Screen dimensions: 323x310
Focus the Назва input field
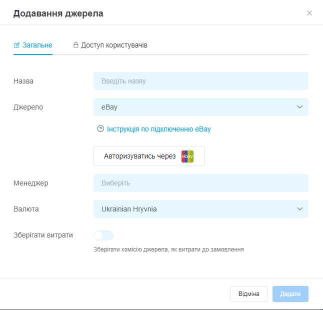(x=200, y=81)
